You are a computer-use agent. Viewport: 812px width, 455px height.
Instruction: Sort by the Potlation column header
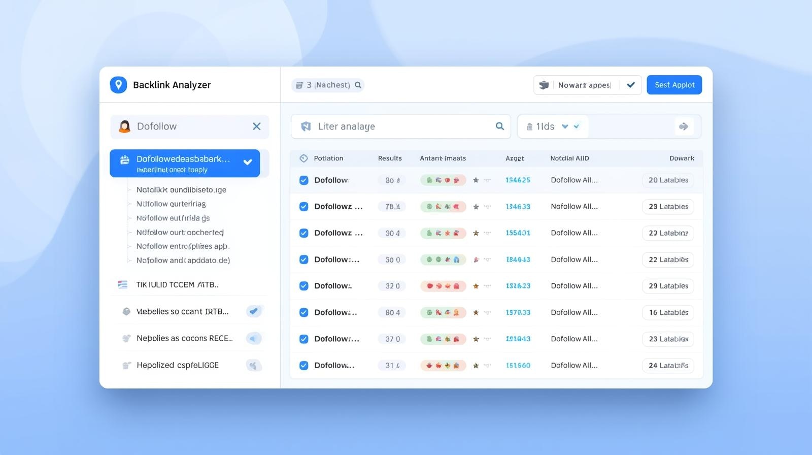(328, 158)
